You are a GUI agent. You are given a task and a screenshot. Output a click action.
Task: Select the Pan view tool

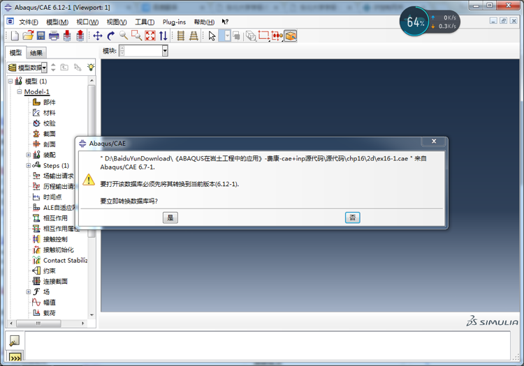coord(98,36)
